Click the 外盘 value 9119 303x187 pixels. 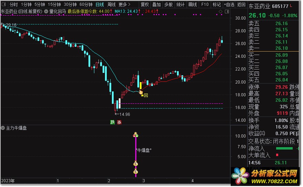pos(282,113)
